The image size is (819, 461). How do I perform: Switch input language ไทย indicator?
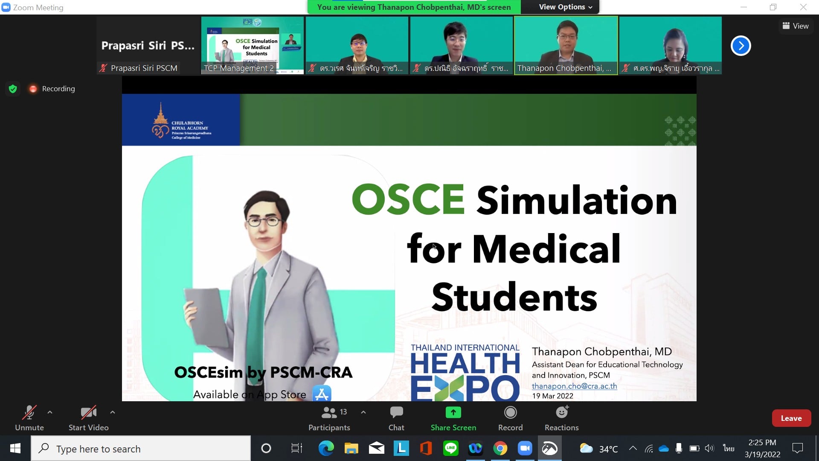coord(729,449)
